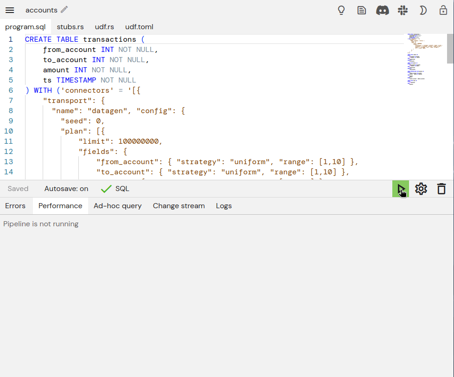Open the Ad-hoc query tab
The image size is (454, 377).
(117, 206)
